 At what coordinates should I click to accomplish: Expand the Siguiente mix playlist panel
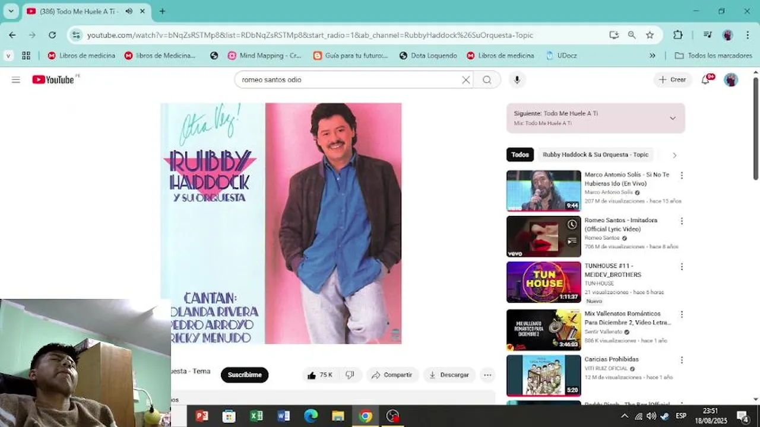click(x=673, y=118)
